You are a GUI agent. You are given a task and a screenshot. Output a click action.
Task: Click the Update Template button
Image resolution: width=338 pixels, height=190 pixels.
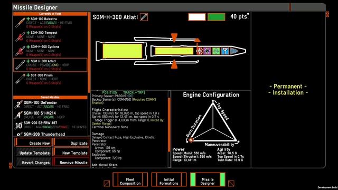click(x=33, y=153)
